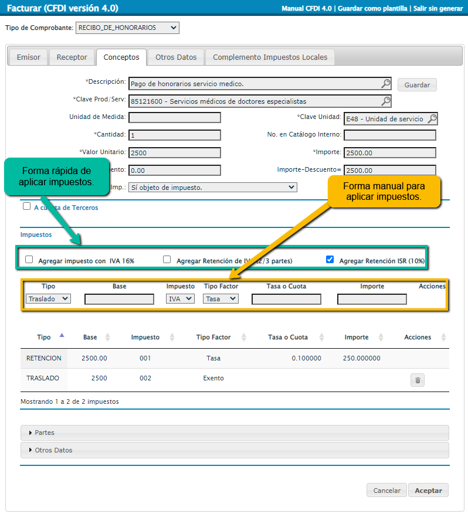Screen dimensions: 468x514
Task: Expand the Otros Datos collapsible section
Action: (x=235, y=450)
